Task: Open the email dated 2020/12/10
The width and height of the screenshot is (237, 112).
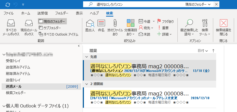Action: click(150, 98)
